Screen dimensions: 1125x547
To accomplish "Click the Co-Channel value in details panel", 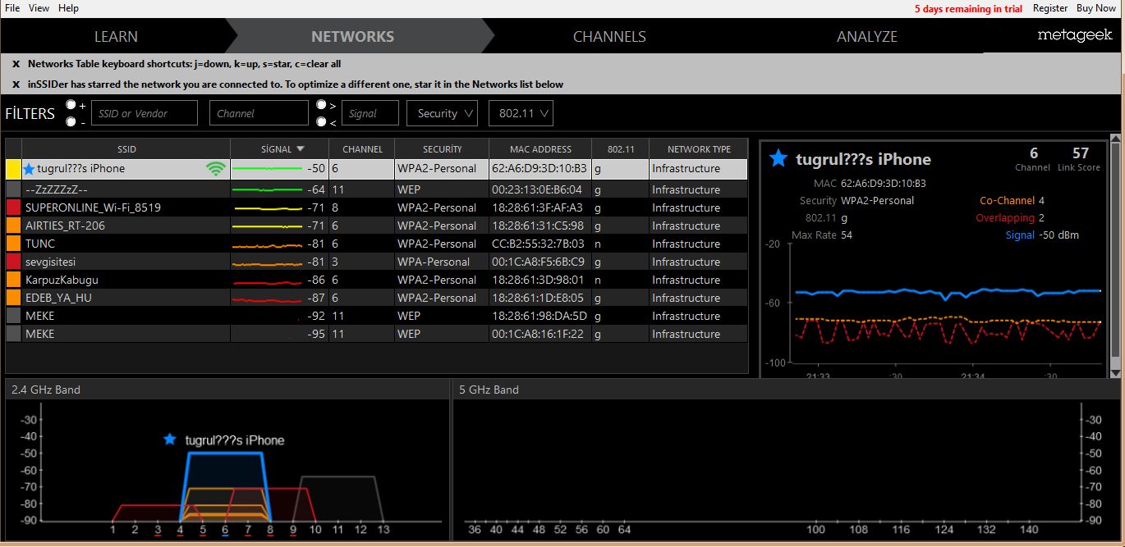I will (1041, 200).
